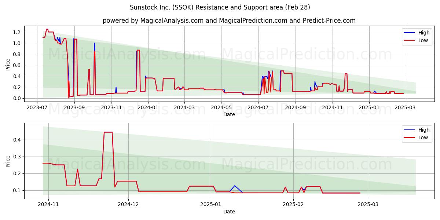The height and width of the screenshot is (220, 440).
Task: Click the '0.6' y-axis tick label on the top chart
Action: click(x=18, y=65)
